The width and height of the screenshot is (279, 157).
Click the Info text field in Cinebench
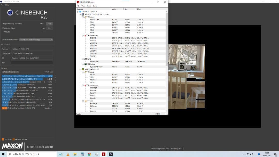click(32, 62)
